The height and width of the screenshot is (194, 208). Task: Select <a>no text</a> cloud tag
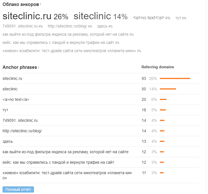[x=149, y=18]
